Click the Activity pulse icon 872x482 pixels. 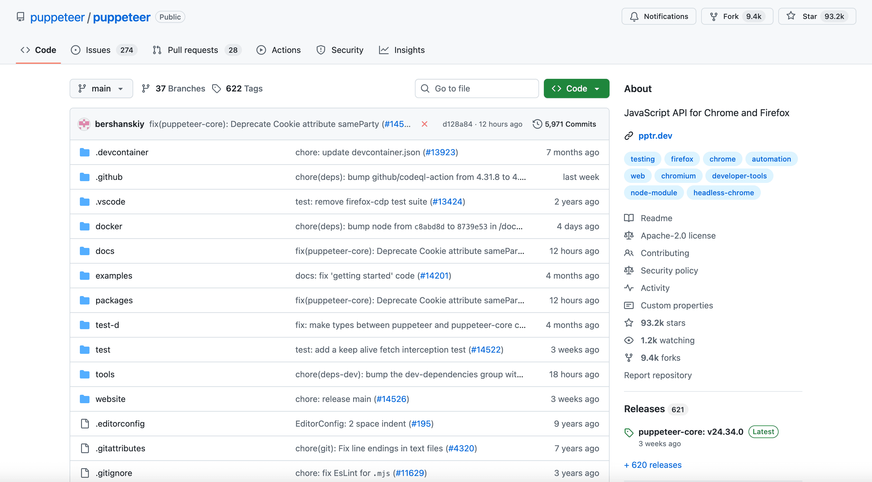coord(629,288)
